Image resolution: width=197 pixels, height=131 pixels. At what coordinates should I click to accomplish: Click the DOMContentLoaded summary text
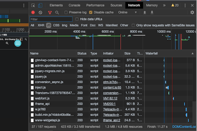pos(184,127)
